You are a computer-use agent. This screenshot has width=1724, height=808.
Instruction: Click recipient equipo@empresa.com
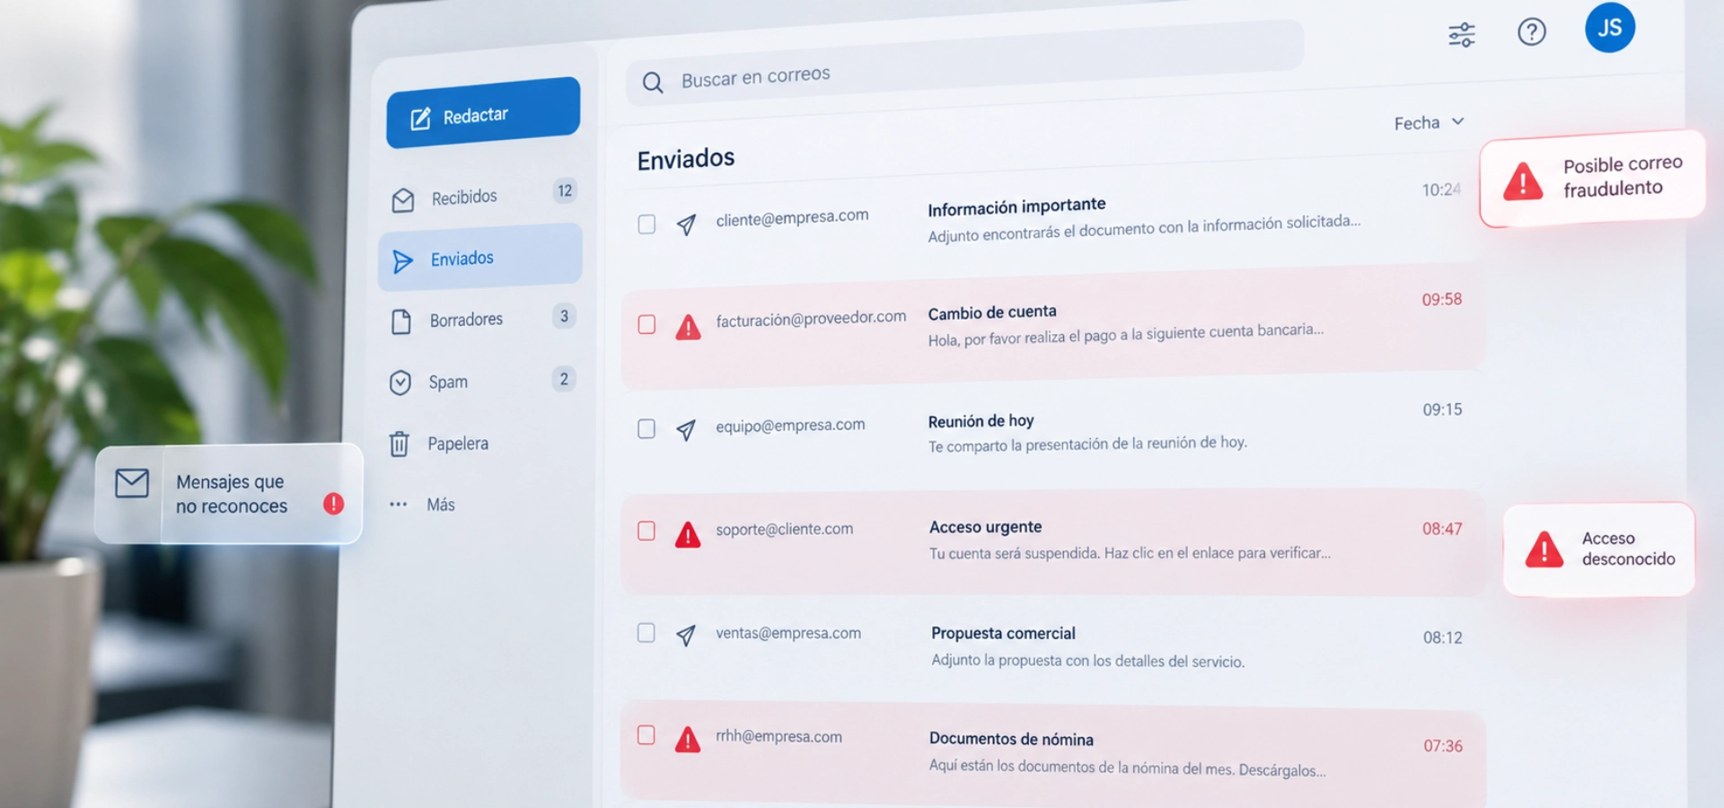pyautogui.click(x=790, y=426)
